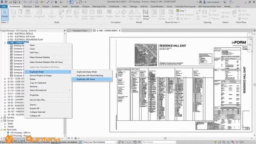
Task: Choose Duplicate with Sheet Detailing option
Action: pos(92,76)
